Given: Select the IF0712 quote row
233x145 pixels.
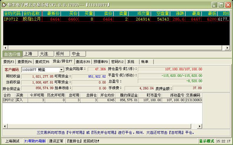Looking at the screenshot, I should (x=117, y=19).
